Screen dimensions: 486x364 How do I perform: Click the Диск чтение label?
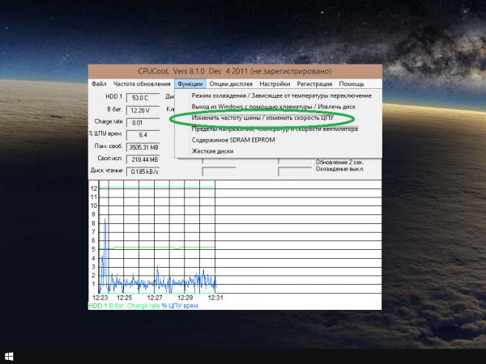click(x=107, y=171)
